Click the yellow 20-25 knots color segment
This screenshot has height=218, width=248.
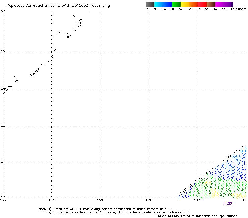pos(185,4)
